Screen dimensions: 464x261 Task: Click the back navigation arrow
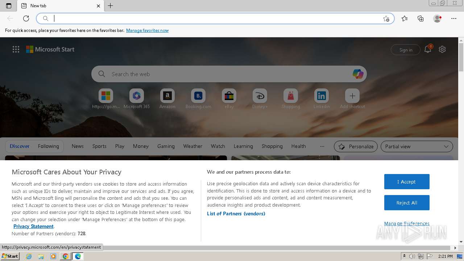tap(10, 18)
